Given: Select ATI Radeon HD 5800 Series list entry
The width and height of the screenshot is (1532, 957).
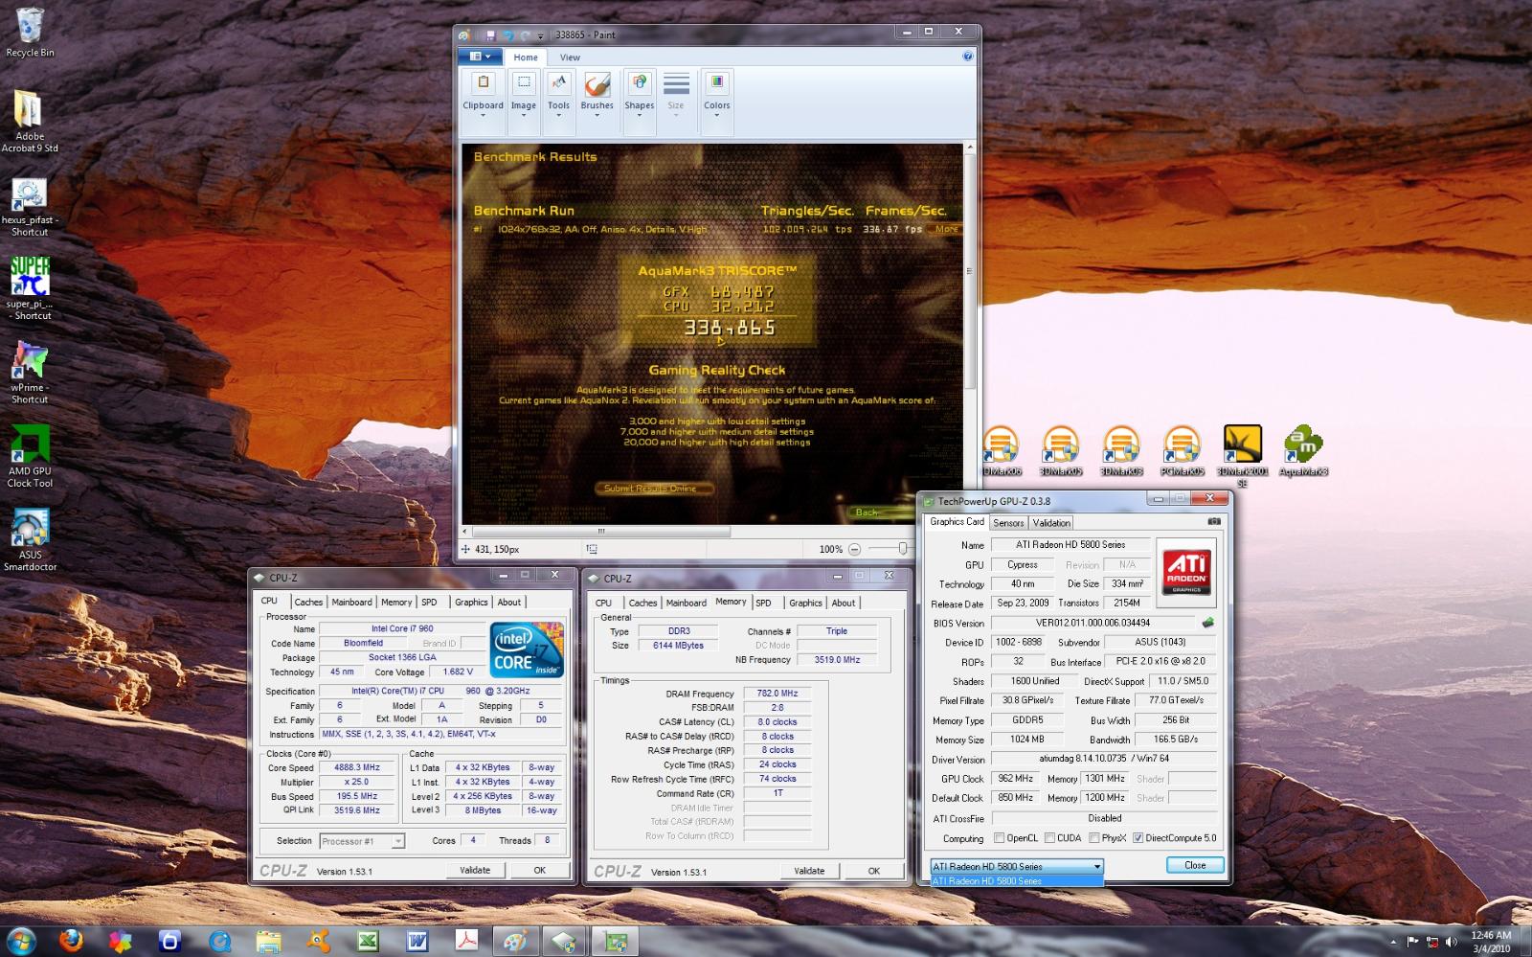Looking at the screenshot, I should 1017,880.
